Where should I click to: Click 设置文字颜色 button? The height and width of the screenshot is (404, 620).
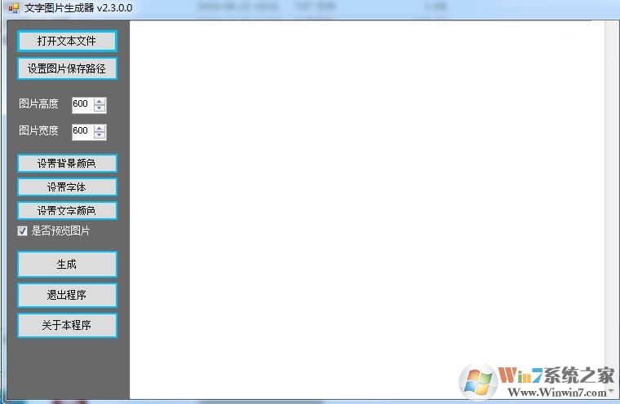(67, 210)
